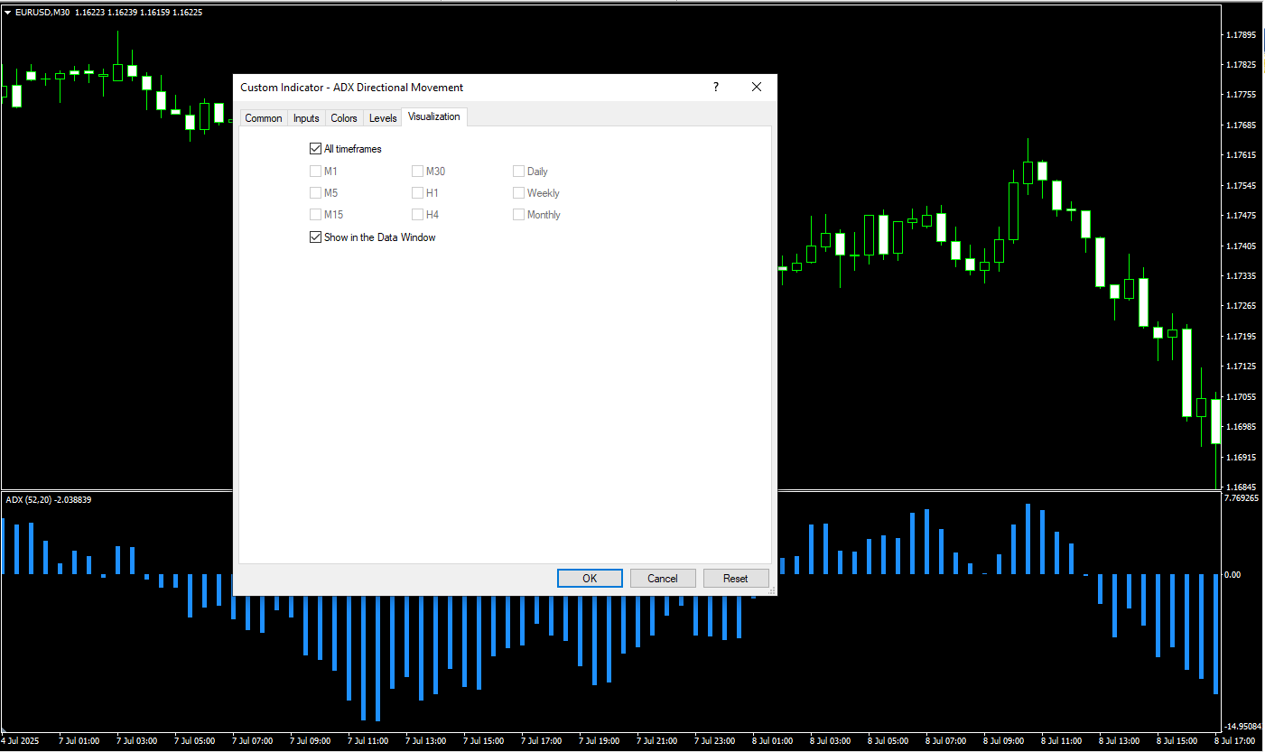Screen dimensions: 1265x752
Task: Toggle Show in the Data Window
Action: [x=315, y=237]
